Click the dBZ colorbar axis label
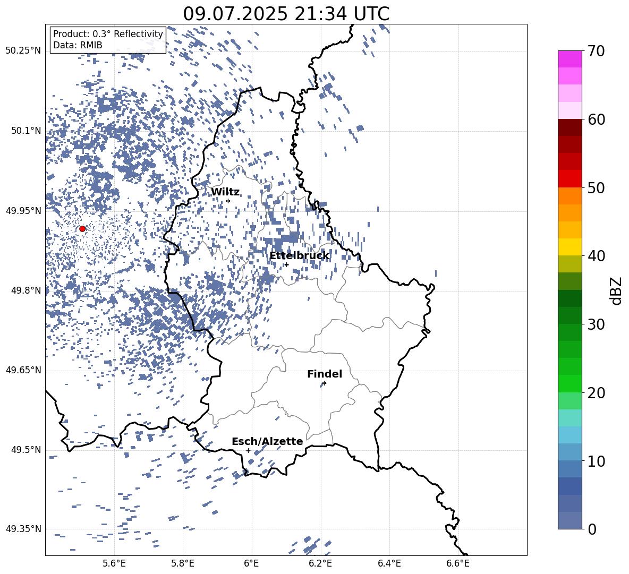 pos(617,290)
